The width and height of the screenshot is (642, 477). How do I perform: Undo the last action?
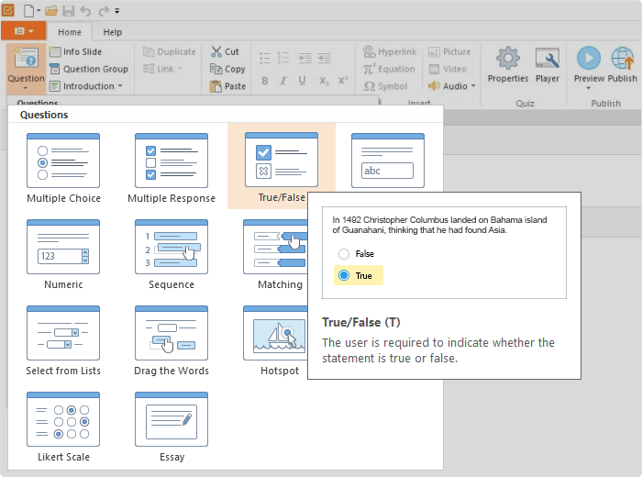click(85, 11)
